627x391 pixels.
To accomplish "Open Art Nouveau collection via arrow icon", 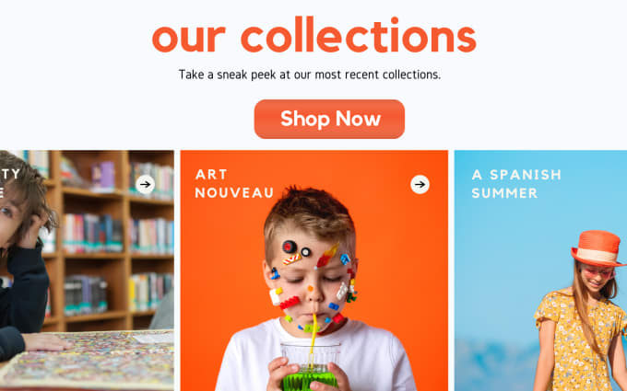I will [420, 184].
